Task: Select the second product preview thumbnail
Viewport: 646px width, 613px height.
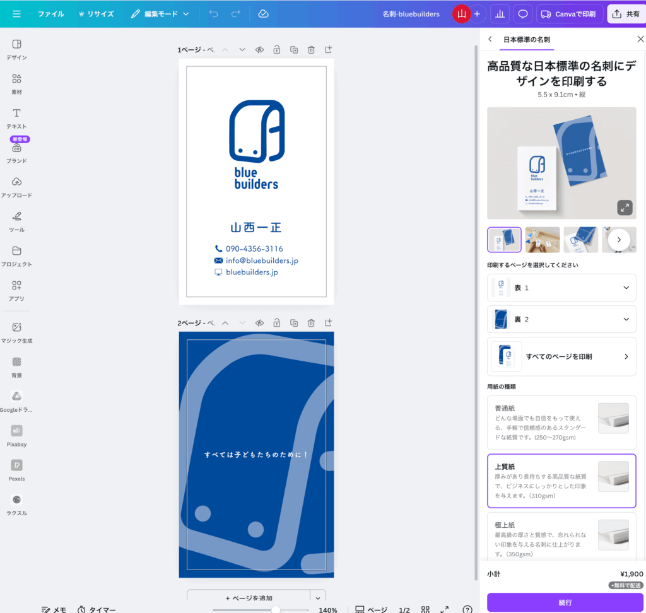Action: click(542, 240)
